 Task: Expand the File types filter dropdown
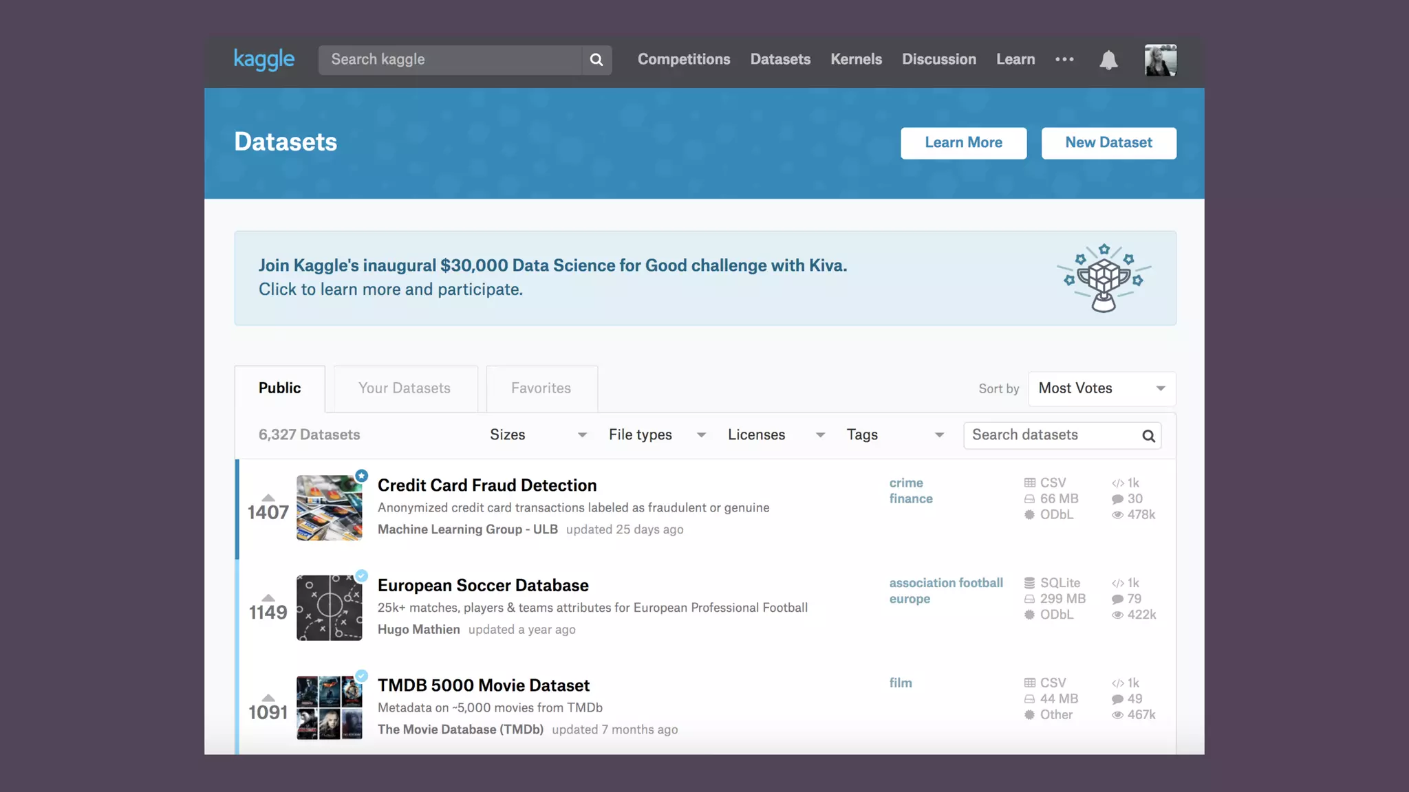click(657, 435)
